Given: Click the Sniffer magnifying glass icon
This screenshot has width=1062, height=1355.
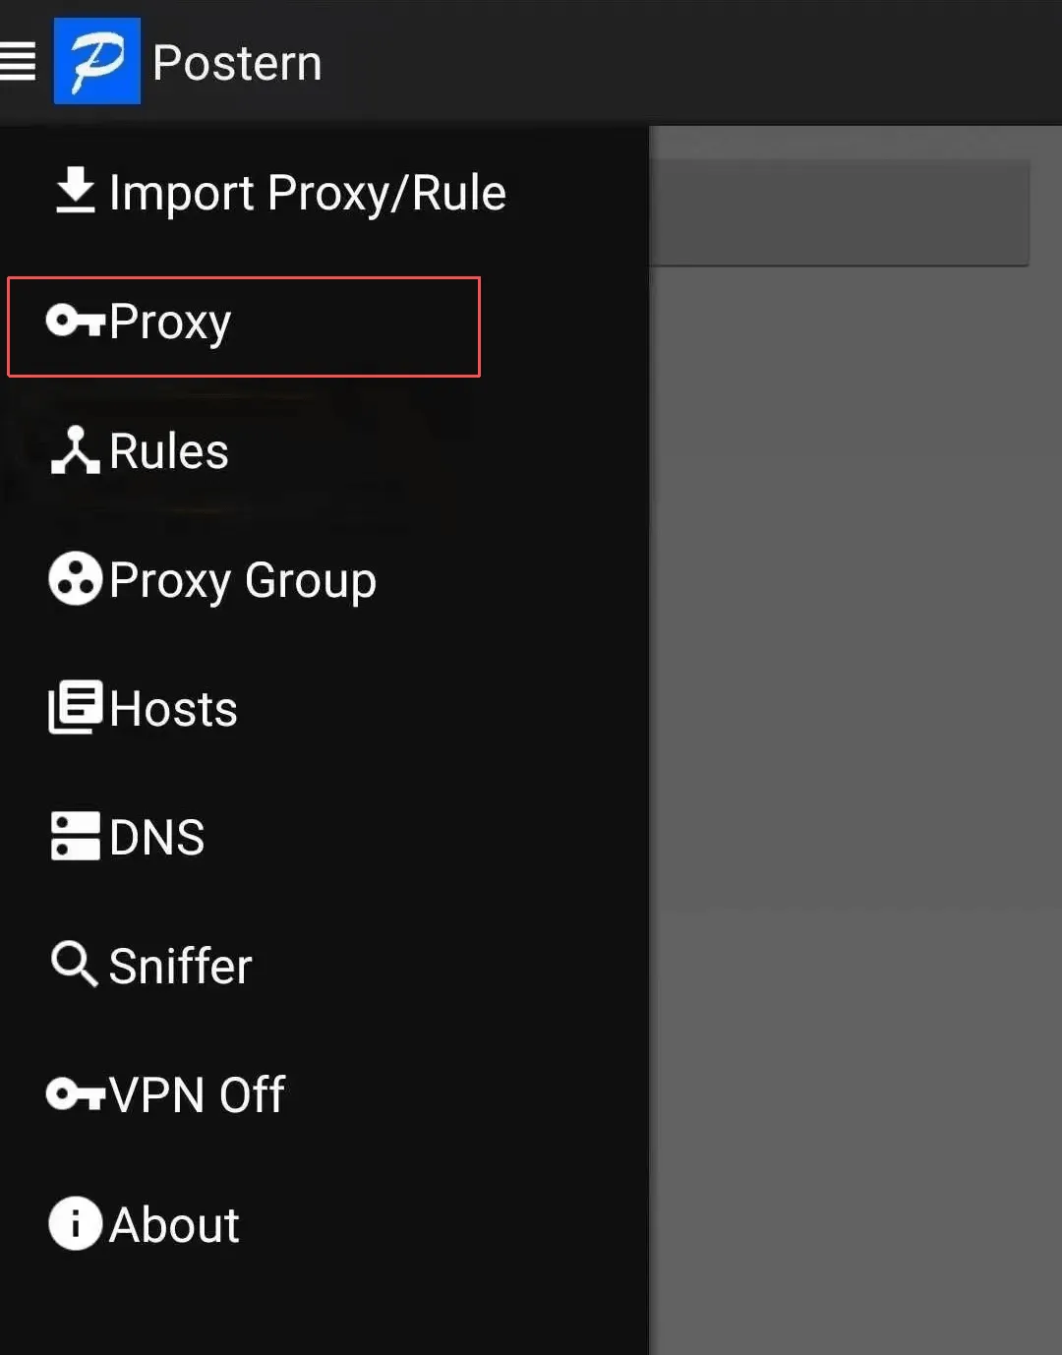Looking at the screenshot, I should click(75, 965).
